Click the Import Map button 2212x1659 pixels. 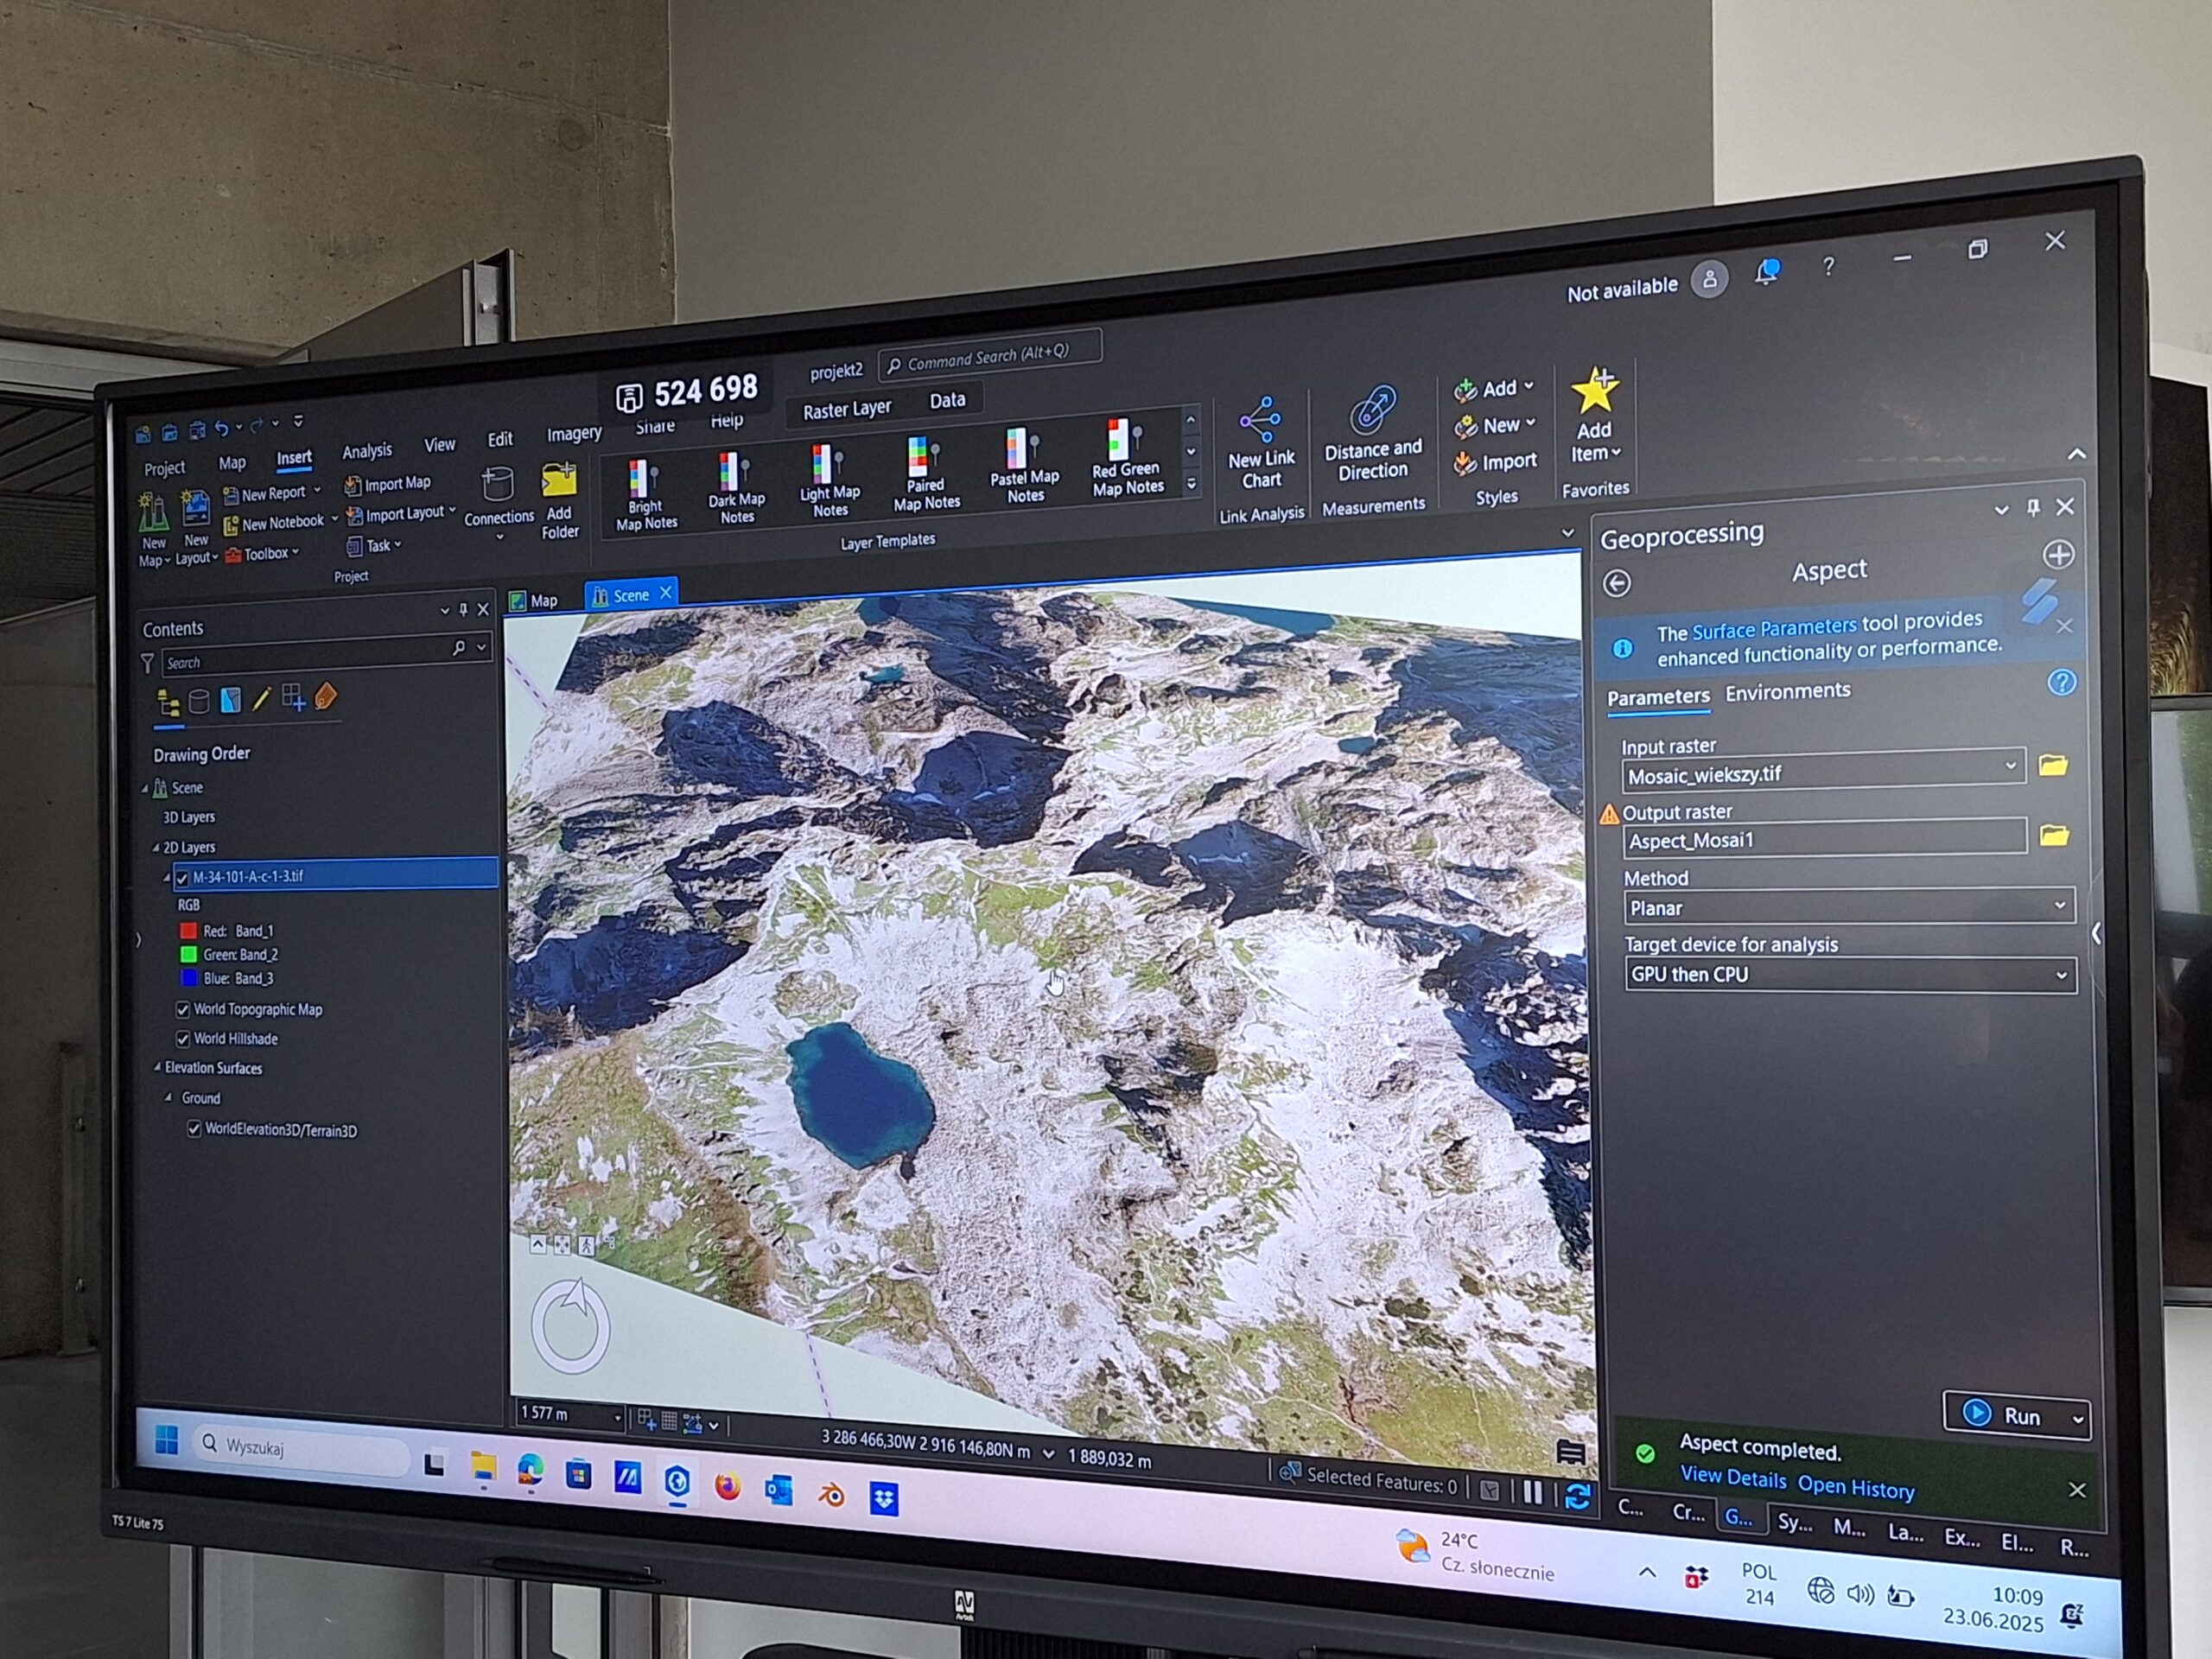[387, 484]
